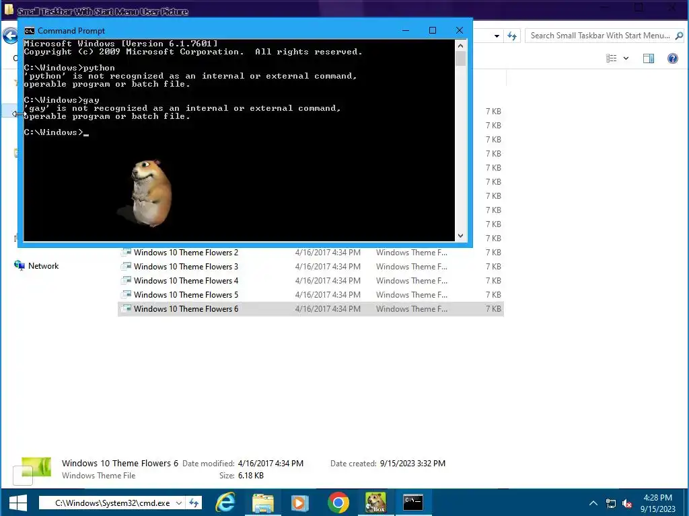Click the Command Prompt scroll down arrow
The height and width of the screenshot is (516, 689).
pyautogui.click(x=460, y=236)
